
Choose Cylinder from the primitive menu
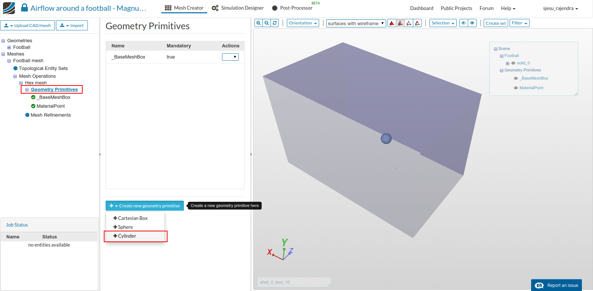(135, 236)
